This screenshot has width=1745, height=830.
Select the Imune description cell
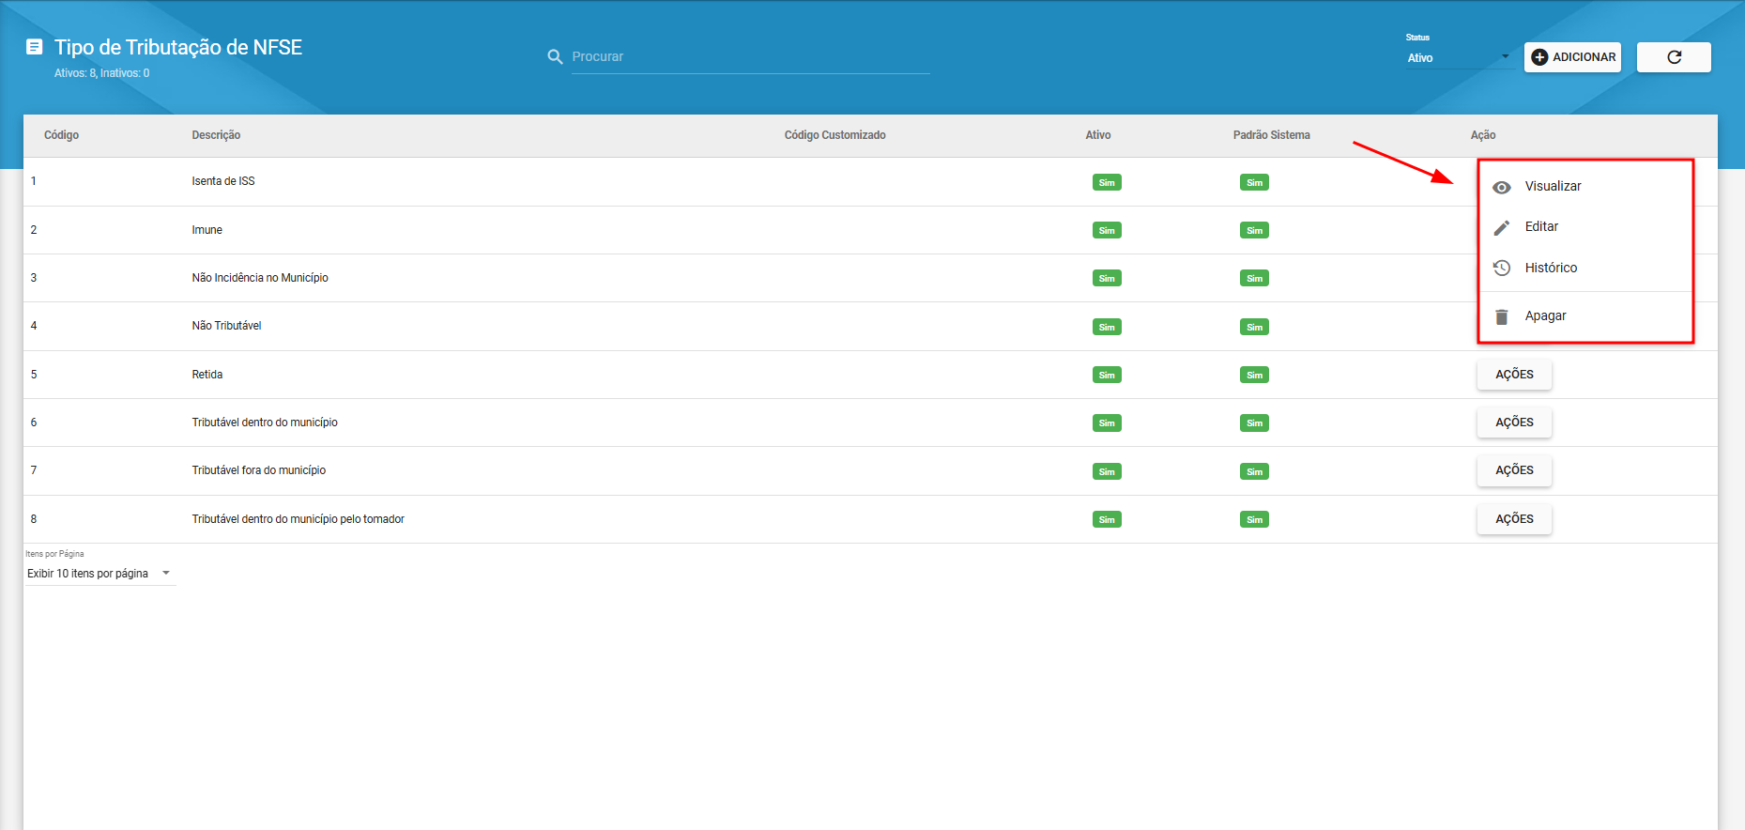[x=207, y=230]
